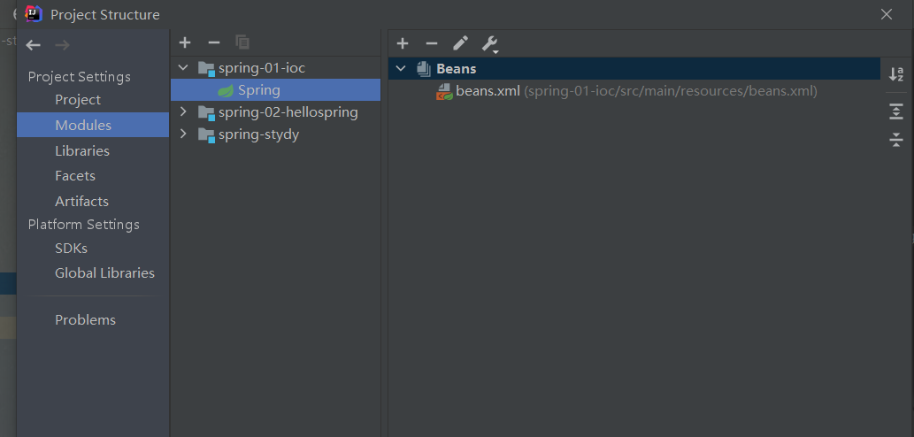
Task: Select the Spring facet row
Action: click(x=276, y=90)
